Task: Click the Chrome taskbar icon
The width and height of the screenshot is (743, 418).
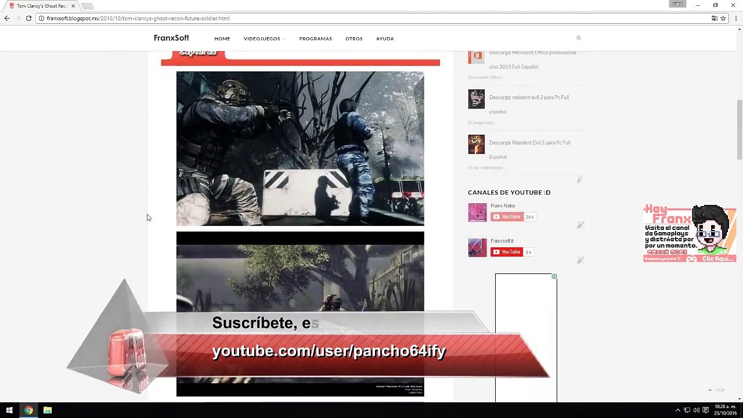Action: (x=28, y=410)
